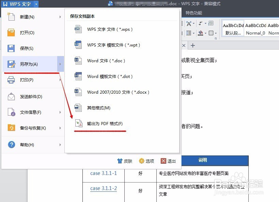Viewport: 279px width, 202px height.
Task: Click the Help question mark icon
Action: [x=11, y=145]
